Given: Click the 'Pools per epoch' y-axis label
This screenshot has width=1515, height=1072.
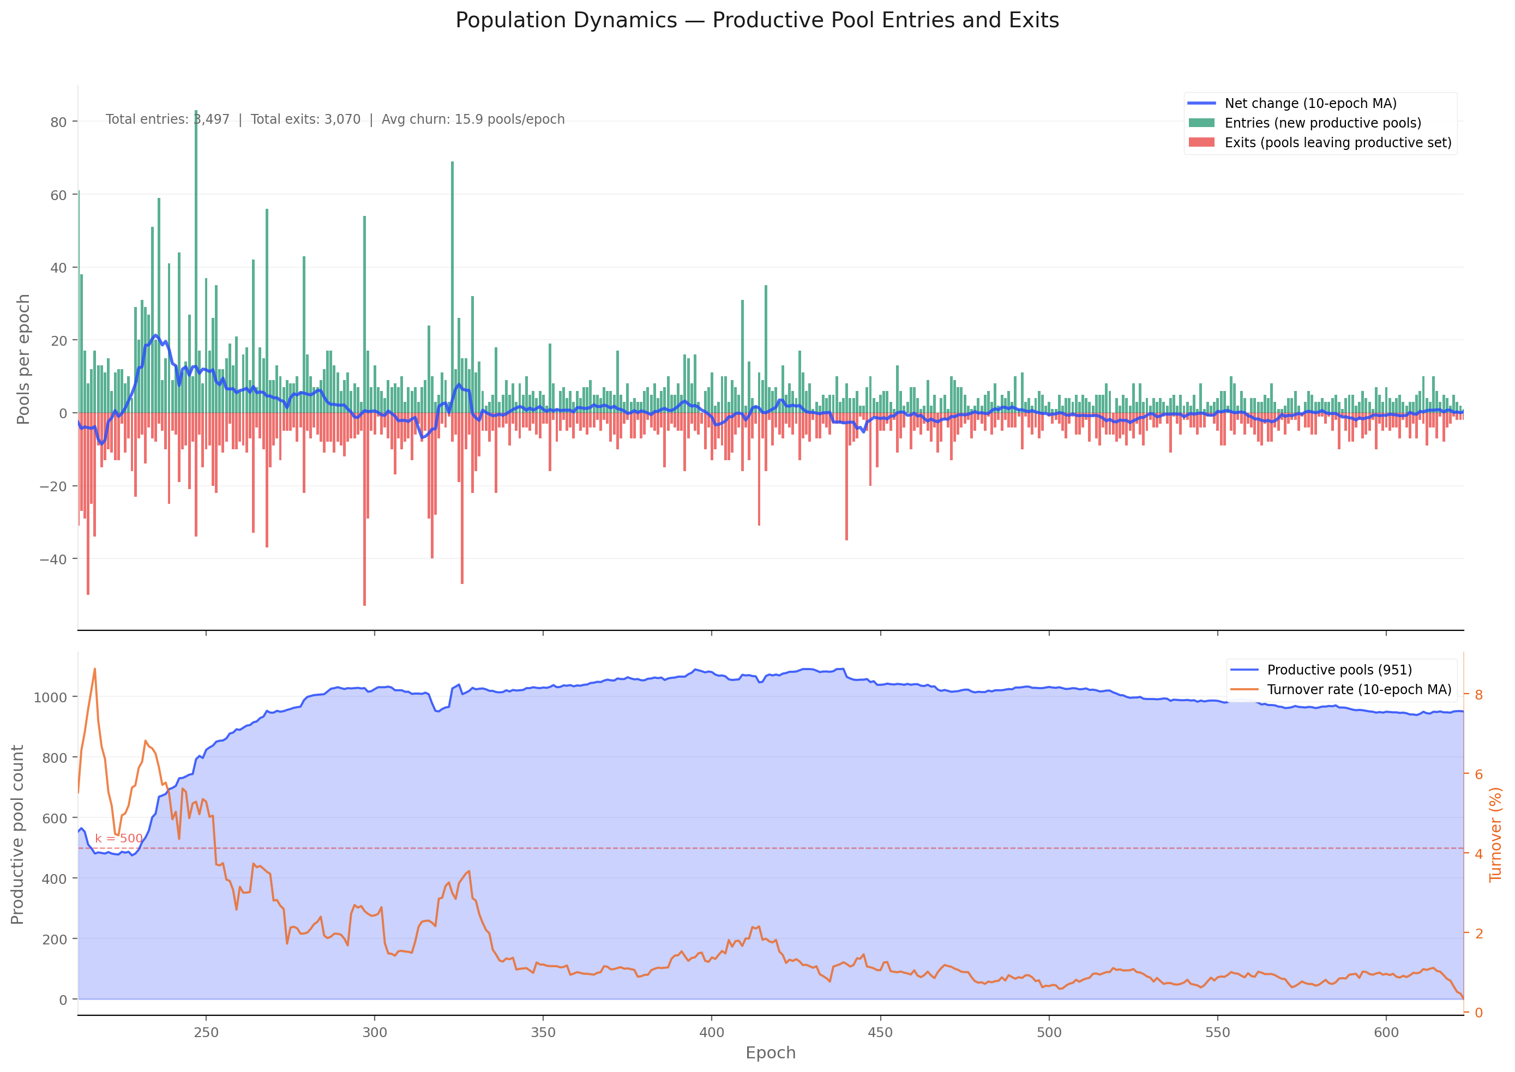Looking at the screenshot, I should click(x=24, y=359).
